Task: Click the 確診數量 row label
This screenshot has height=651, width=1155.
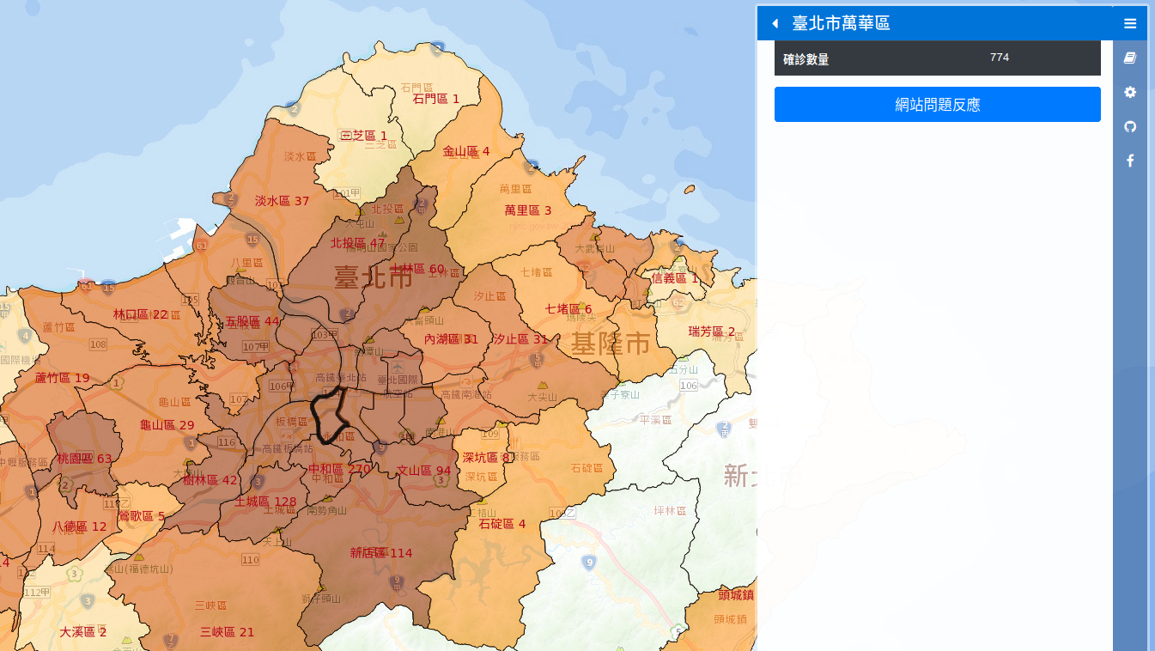Action: click(806, 60)
